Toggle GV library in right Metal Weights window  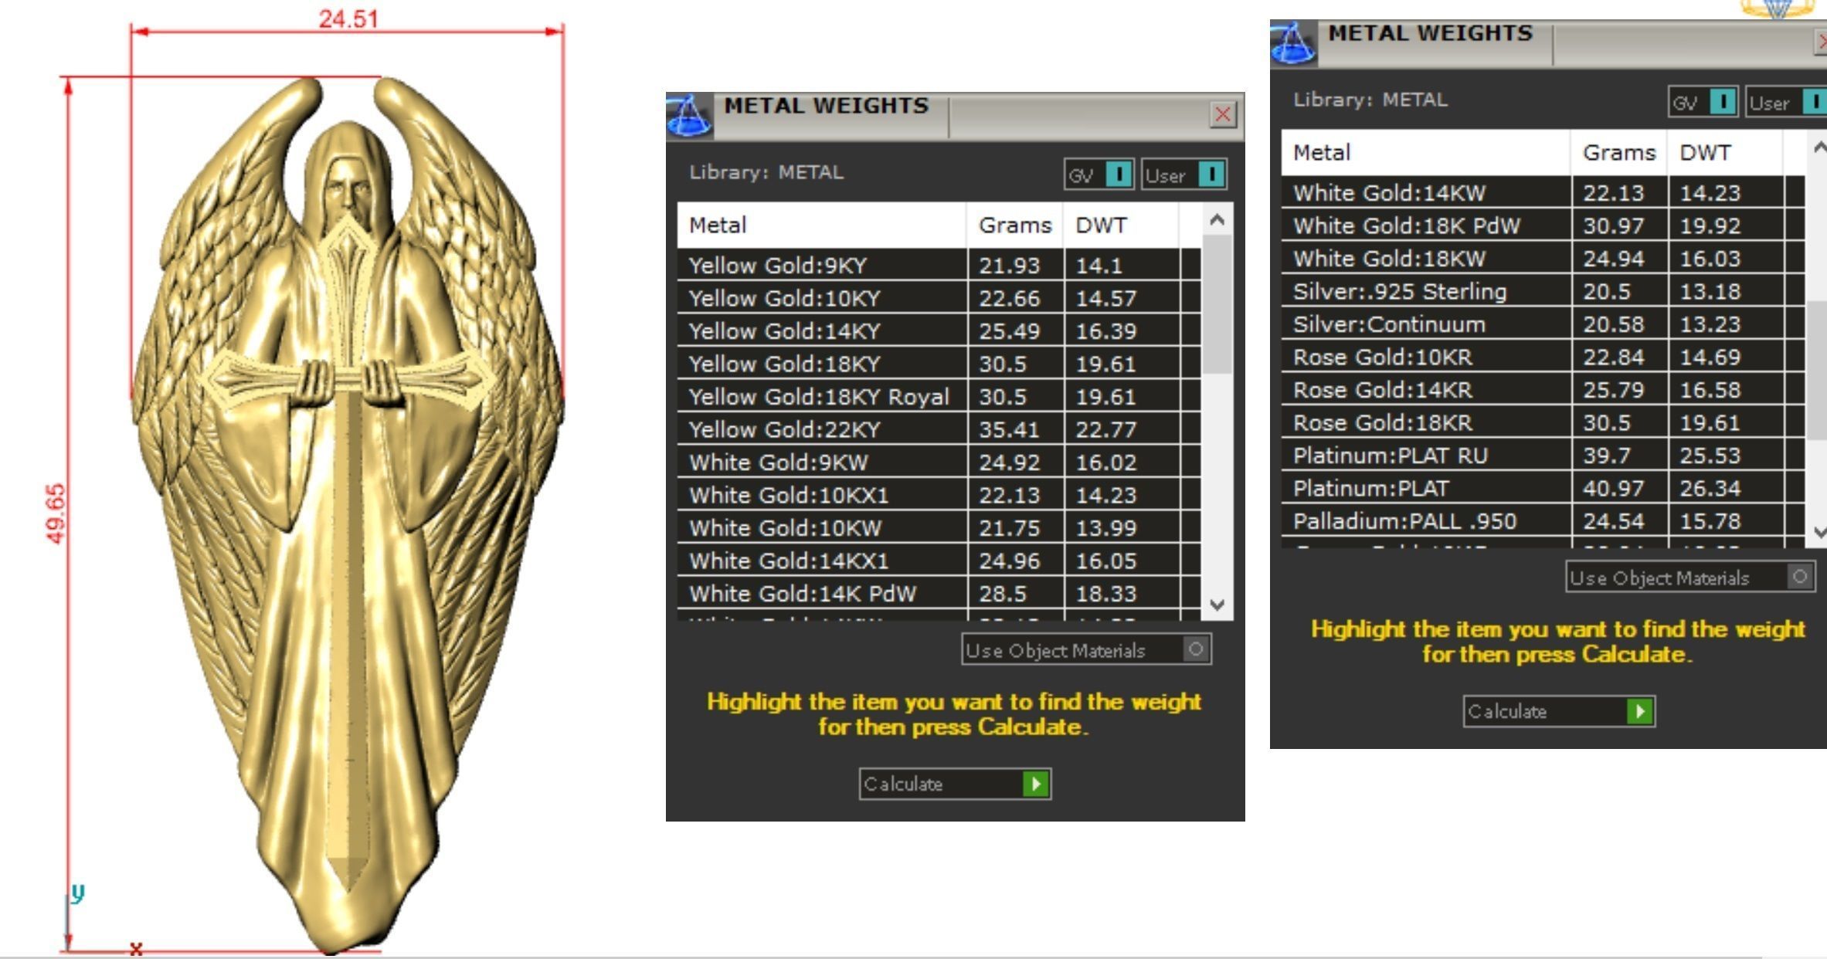tap(1703, 102)
